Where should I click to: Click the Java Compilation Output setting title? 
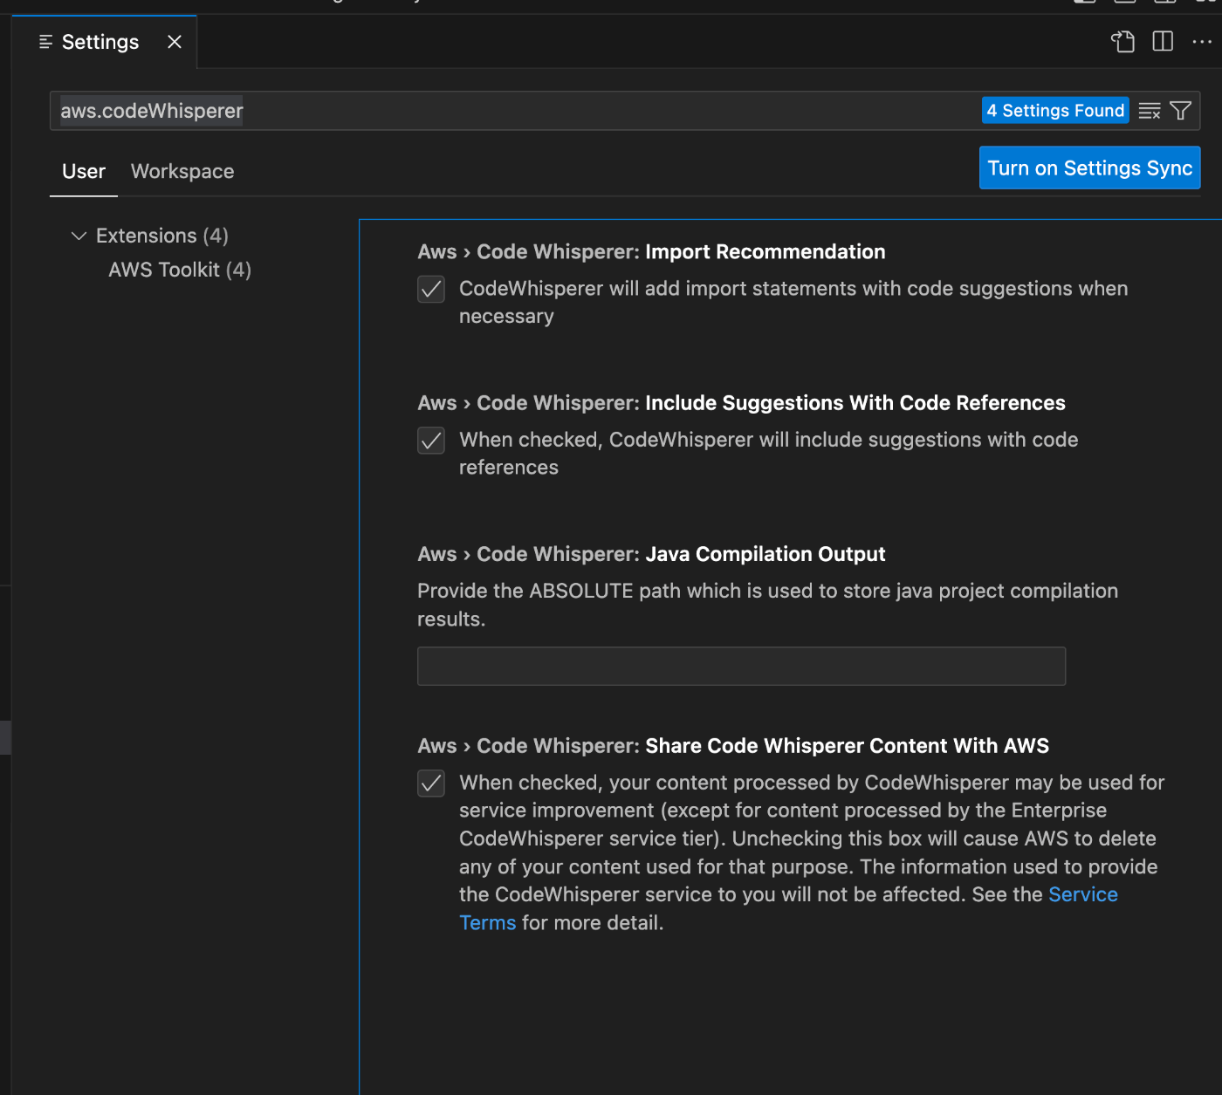click(651, 554)
